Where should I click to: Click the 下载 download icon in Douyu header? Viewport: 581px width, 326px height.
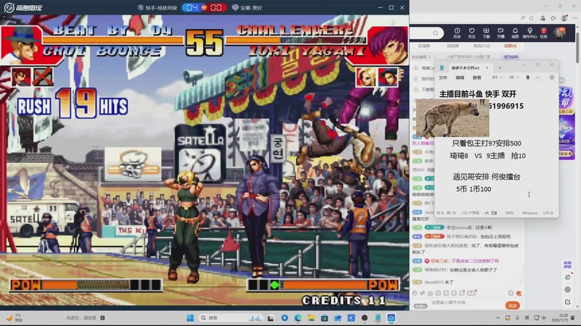point(486,33)
